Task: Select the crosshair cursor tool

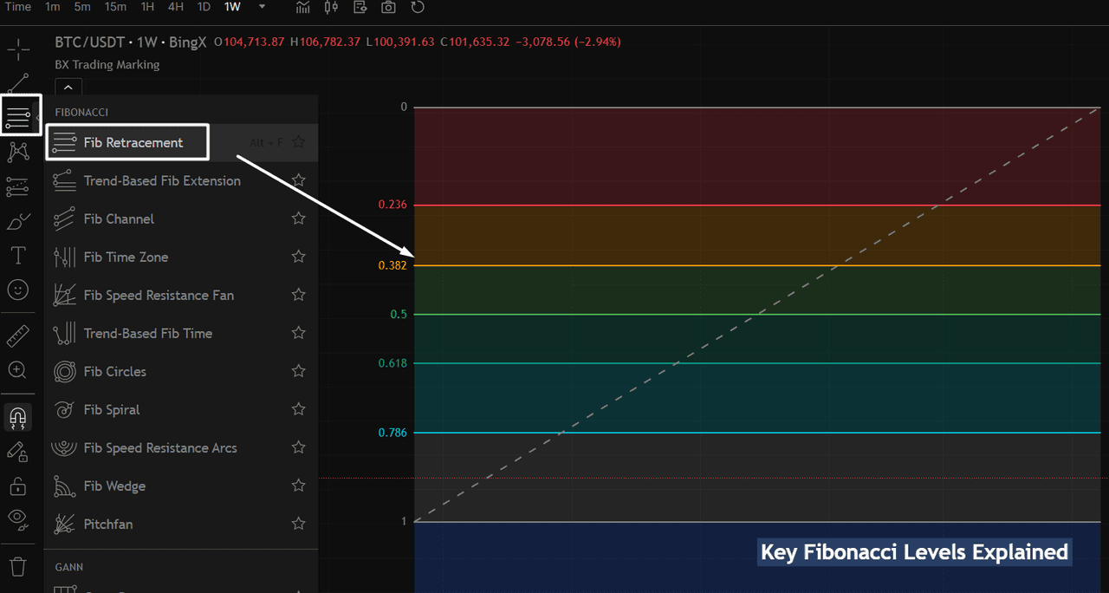Action: (17, 49)
